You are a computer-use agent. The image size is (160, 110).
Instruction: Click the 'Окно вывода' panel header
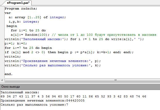click(x=80, y=87)
